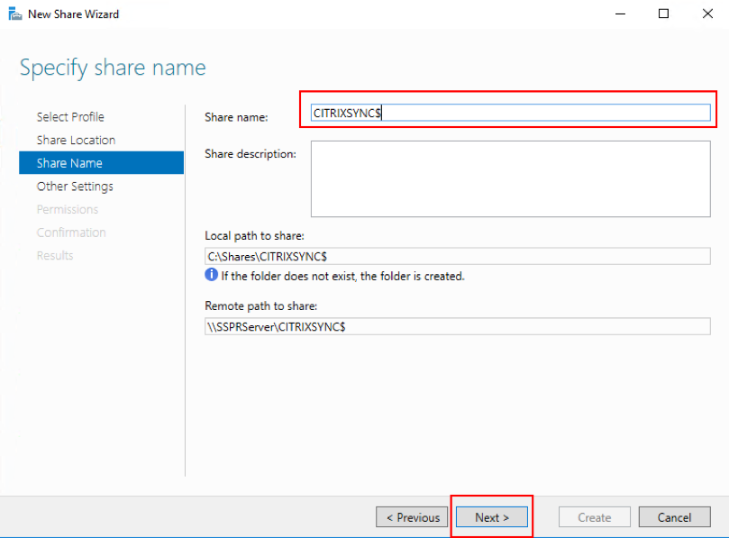Click inside the Share description box

coord(510,178)
